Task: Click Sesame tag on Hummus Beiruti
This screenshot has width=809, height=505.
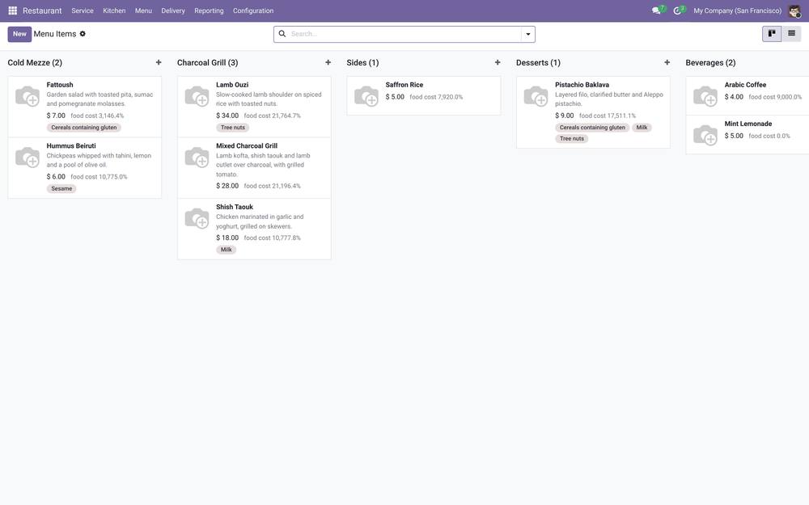Action: pos(61,188)
